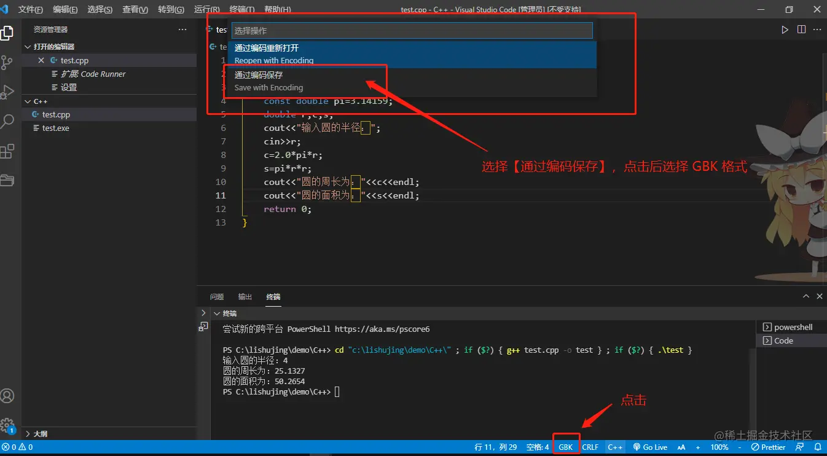The image size is (827, 456).
Task: Choose 通过编码保存 Save with Encoding
Action: click(x=412, y=81)
